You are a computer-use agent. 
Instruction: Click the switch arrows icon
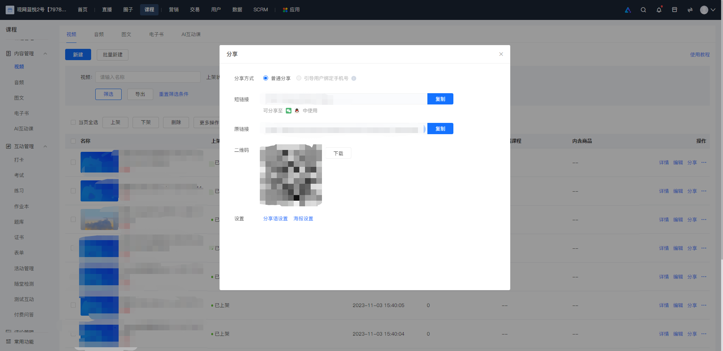point(690,10)
